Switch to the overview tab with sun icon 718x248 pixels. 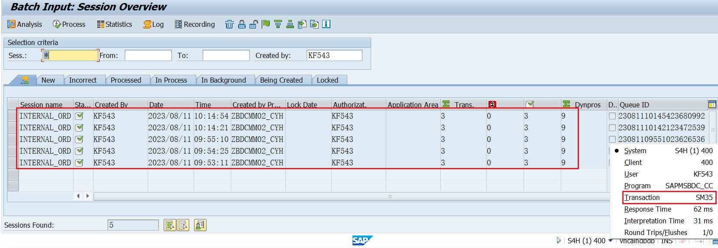25,80
